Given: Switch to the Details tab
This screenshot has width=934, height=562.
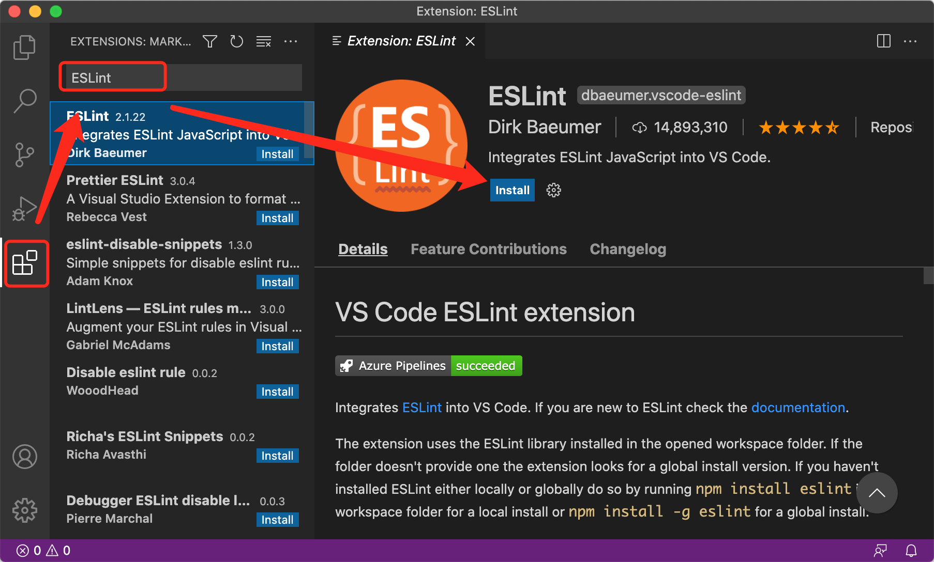Looking at the screenshot, I should point(363,249).
